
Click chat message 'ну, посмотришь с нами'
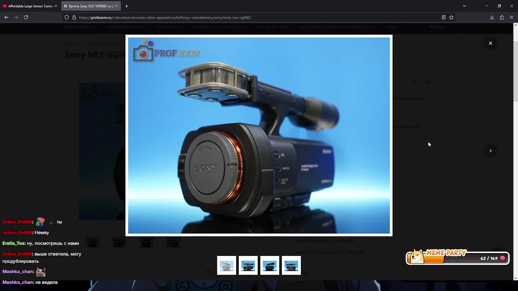(53, 243)
